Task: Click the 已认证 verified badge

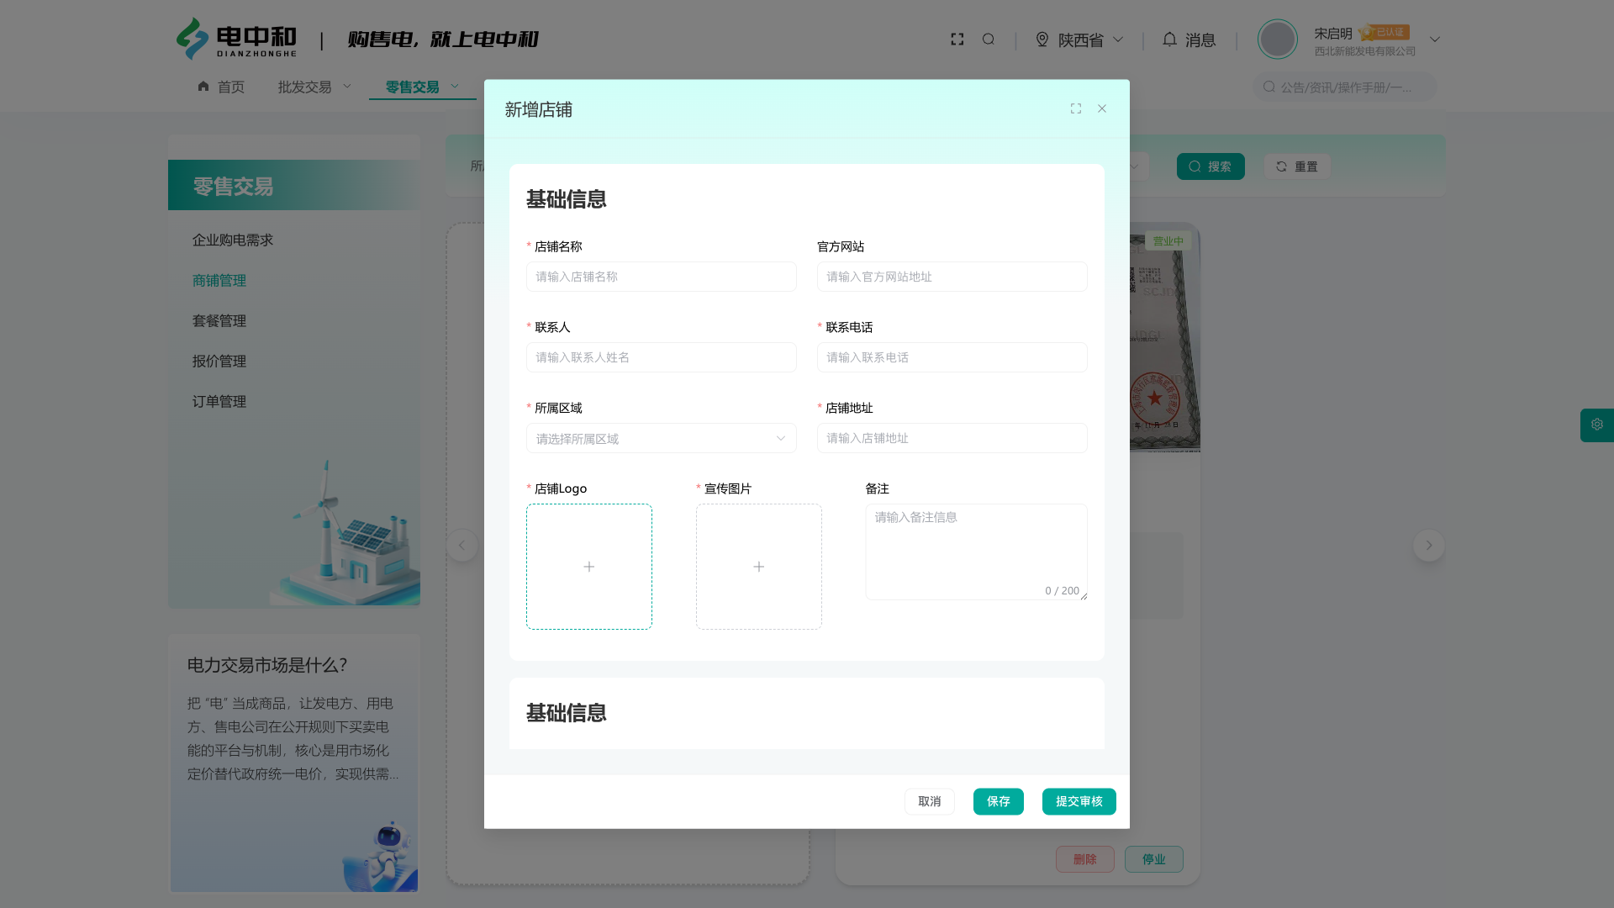Action: point(1385,33)
